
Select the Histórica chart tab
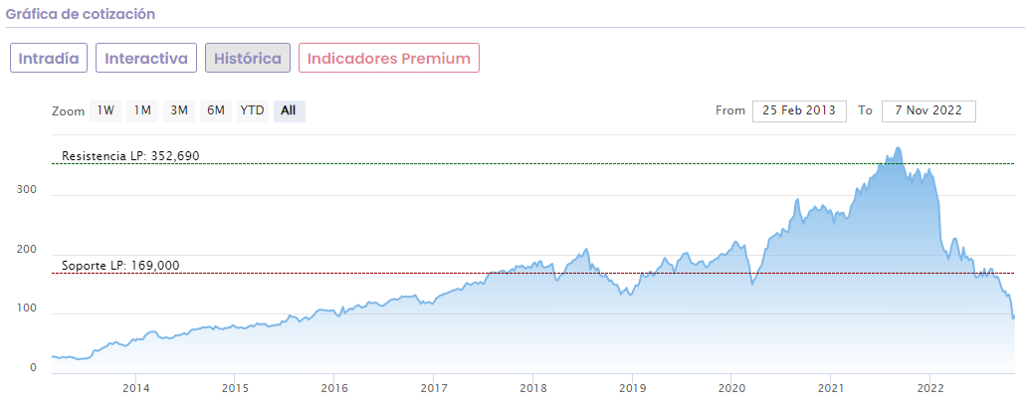tap(248, 58)
